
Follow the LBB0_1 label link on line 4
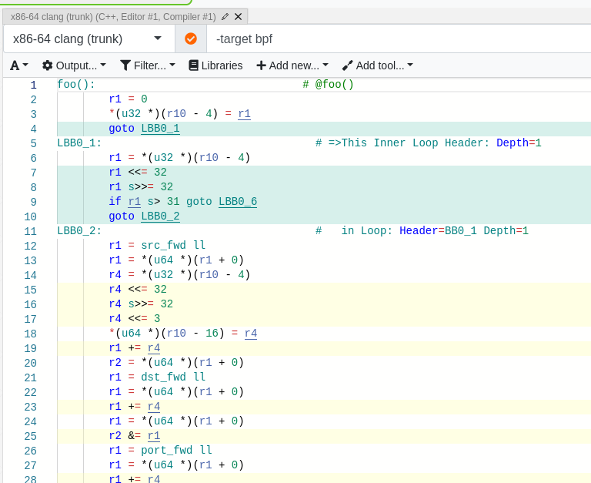160,129
